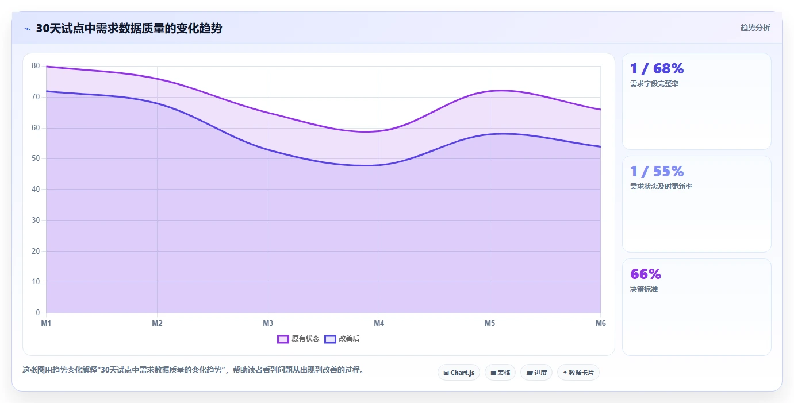Click the M5 axis label
The height and width of the screenshot is (403, 794).
(490, 323)
